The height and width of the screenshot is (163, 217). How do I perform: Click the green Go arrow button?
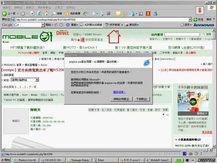click(x=195, y=20)
